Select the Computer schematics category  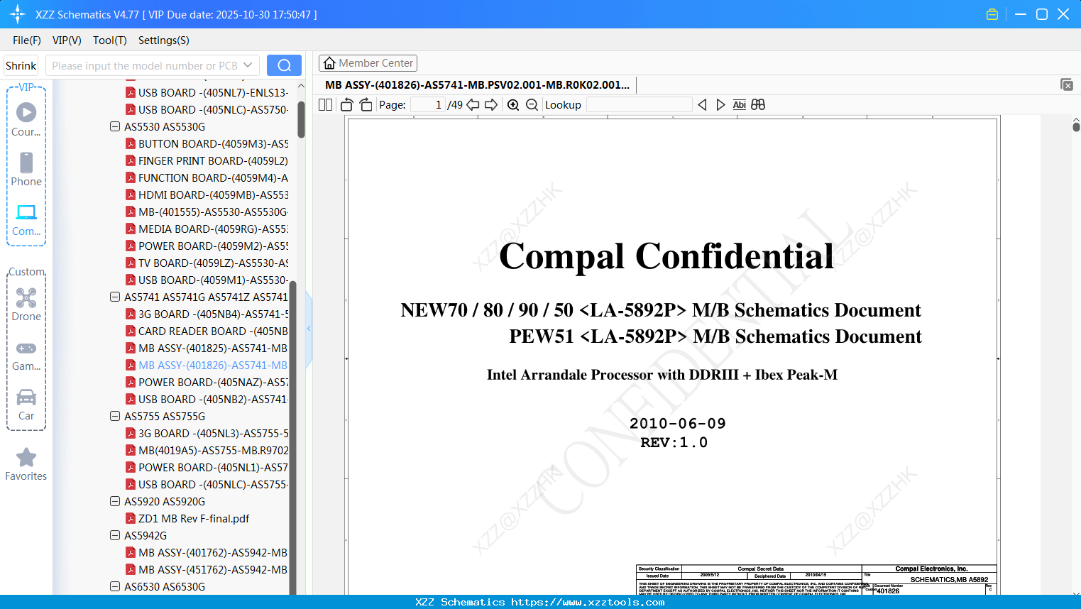[x=26, y=219]
